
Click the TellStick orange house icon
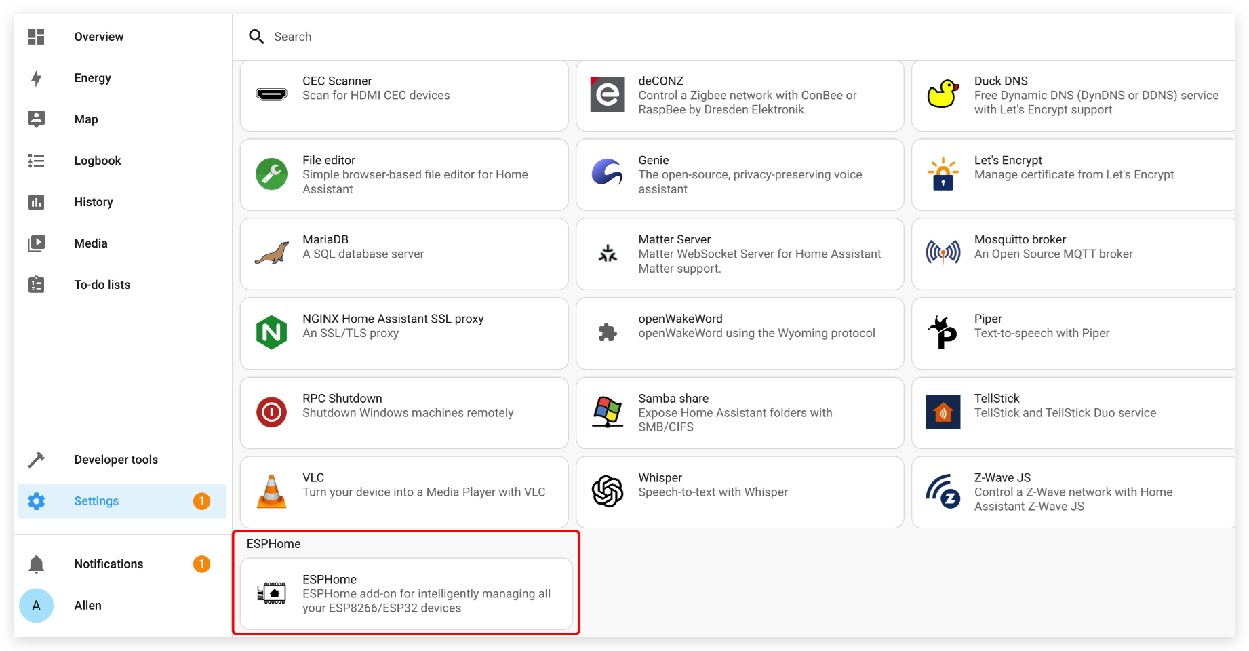pos(943,412)
